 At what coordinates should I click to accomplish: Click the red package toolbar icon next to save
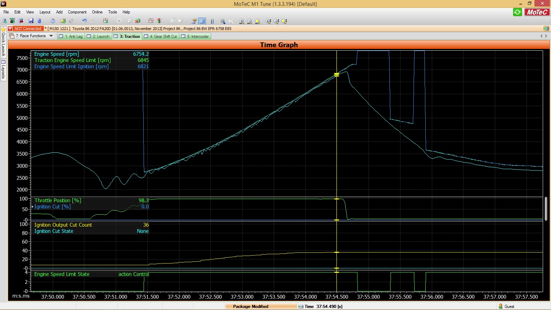21,21
